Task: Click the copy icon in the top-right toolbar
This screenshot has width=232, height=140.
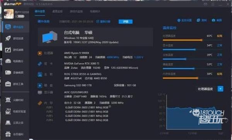Action: [198, 20]
